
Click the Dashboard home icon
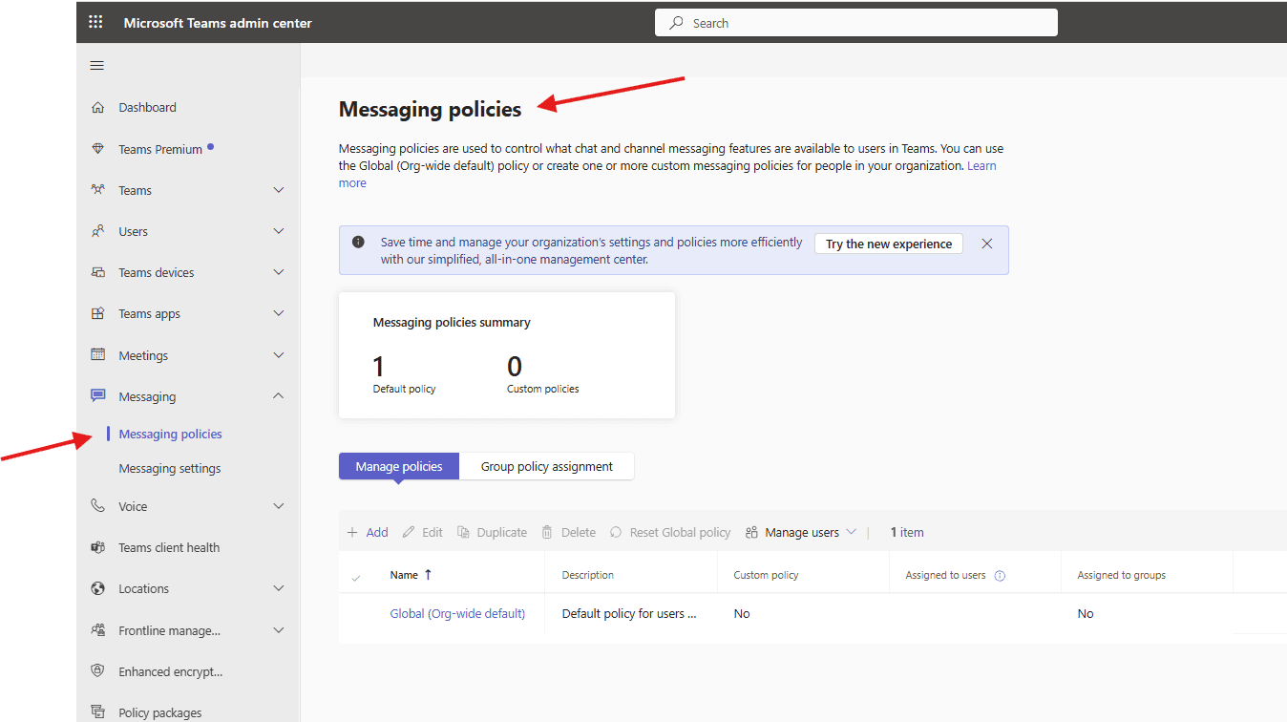tap(96, 106)
